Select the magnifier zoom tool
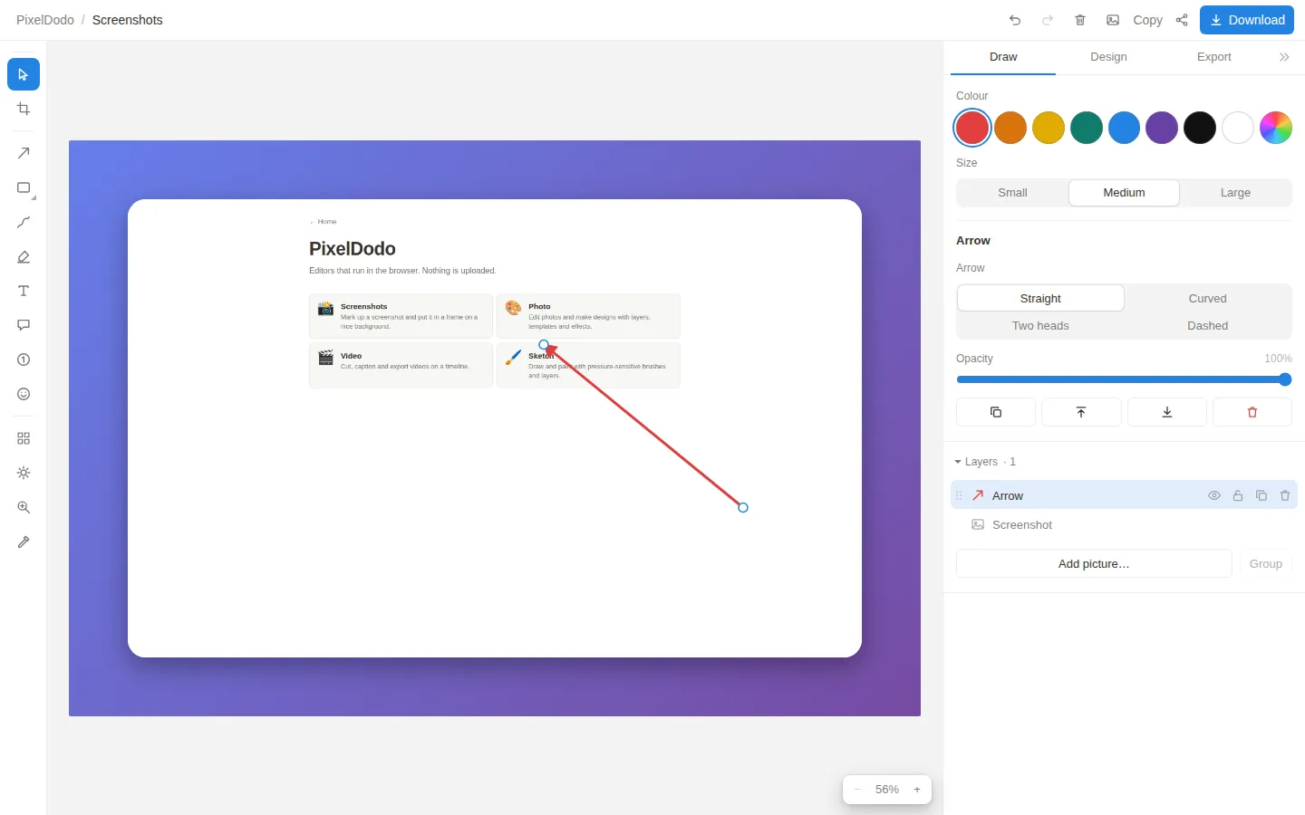1305x815 pixels. click(24, 507)
